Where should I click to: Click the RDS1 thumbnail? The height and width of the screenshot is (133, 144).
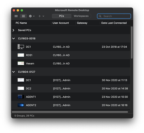tap(21, 55)
